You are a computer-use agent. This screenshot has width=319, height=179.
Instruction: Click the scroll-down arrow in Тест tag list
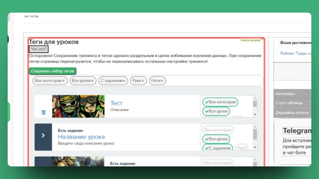(255, 114)
